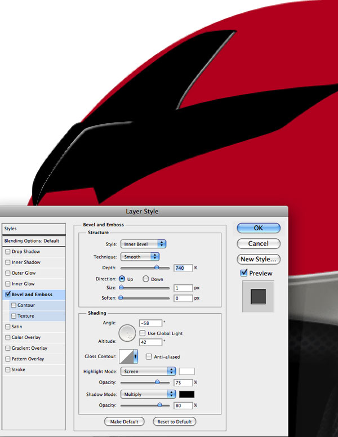Screen dimensions: 338x437
Task: Select the Satin row label
Action: (17, 327)
